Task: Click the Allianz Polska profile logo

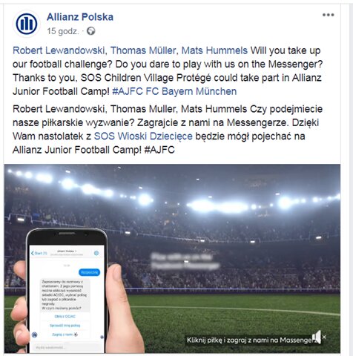Action: coord(26,24)
